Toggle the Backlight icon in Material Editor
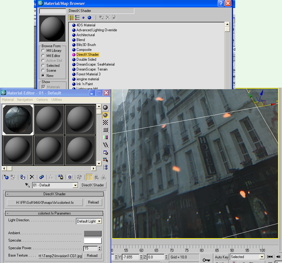Screen dimensions: 282x263 [106, 115]
